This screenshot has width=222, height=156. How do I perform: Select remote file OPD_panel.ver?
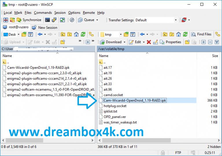(x=115, y=117)
